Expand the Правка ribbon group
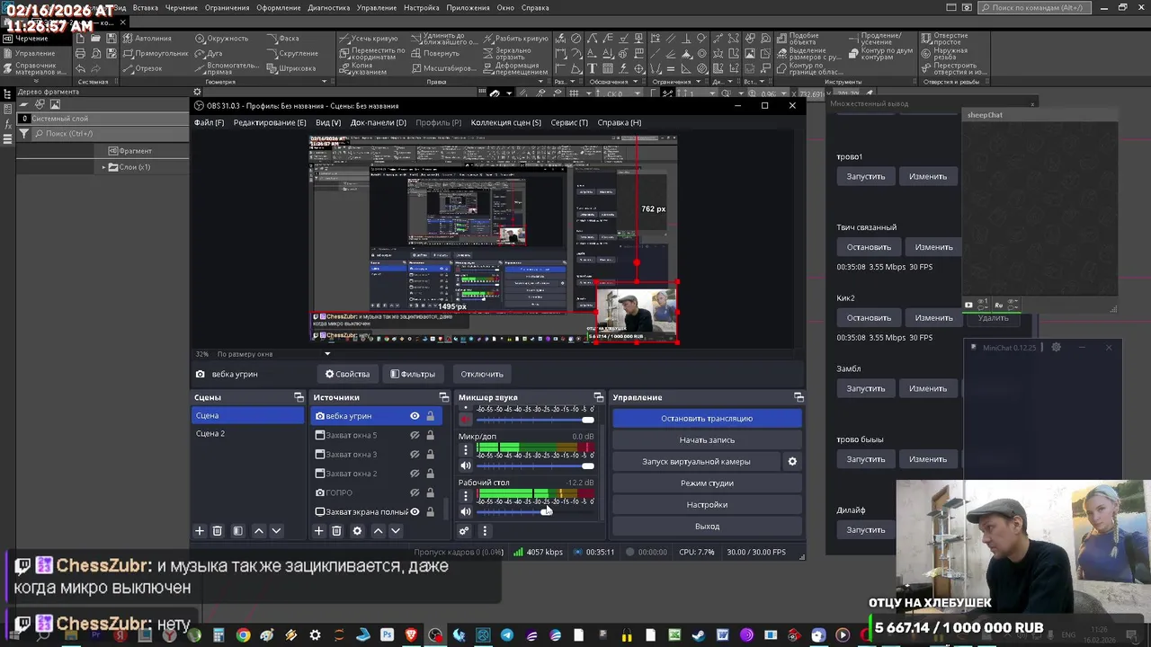The height and width of the screenshot is (647, 1151). pos(540,82)
